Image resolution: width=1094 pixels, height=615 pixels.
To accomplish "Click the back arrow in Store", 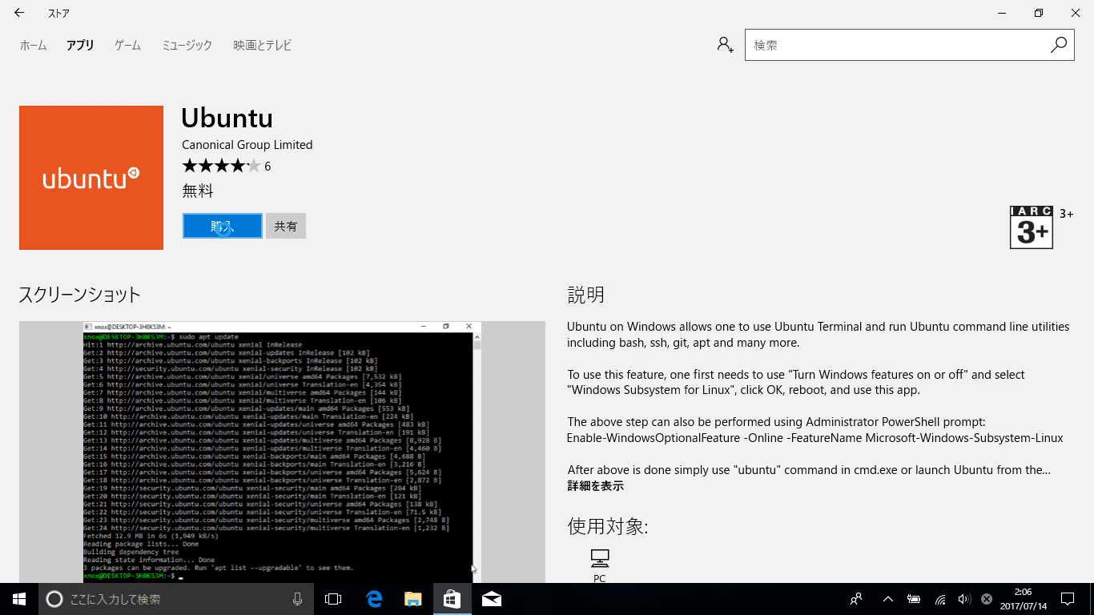I will (x=19, y=13).
